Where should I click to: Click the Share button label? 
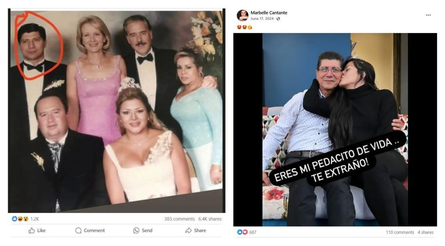click(x=200, y=230)
